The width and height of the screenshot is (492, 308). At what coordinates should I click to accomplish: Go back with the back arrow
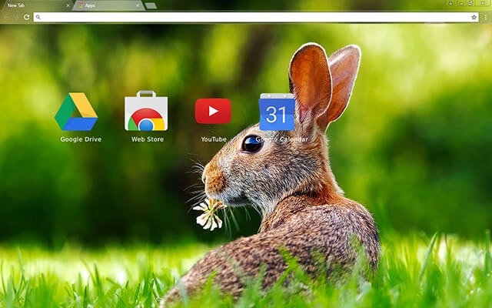(x=7, y=17)
